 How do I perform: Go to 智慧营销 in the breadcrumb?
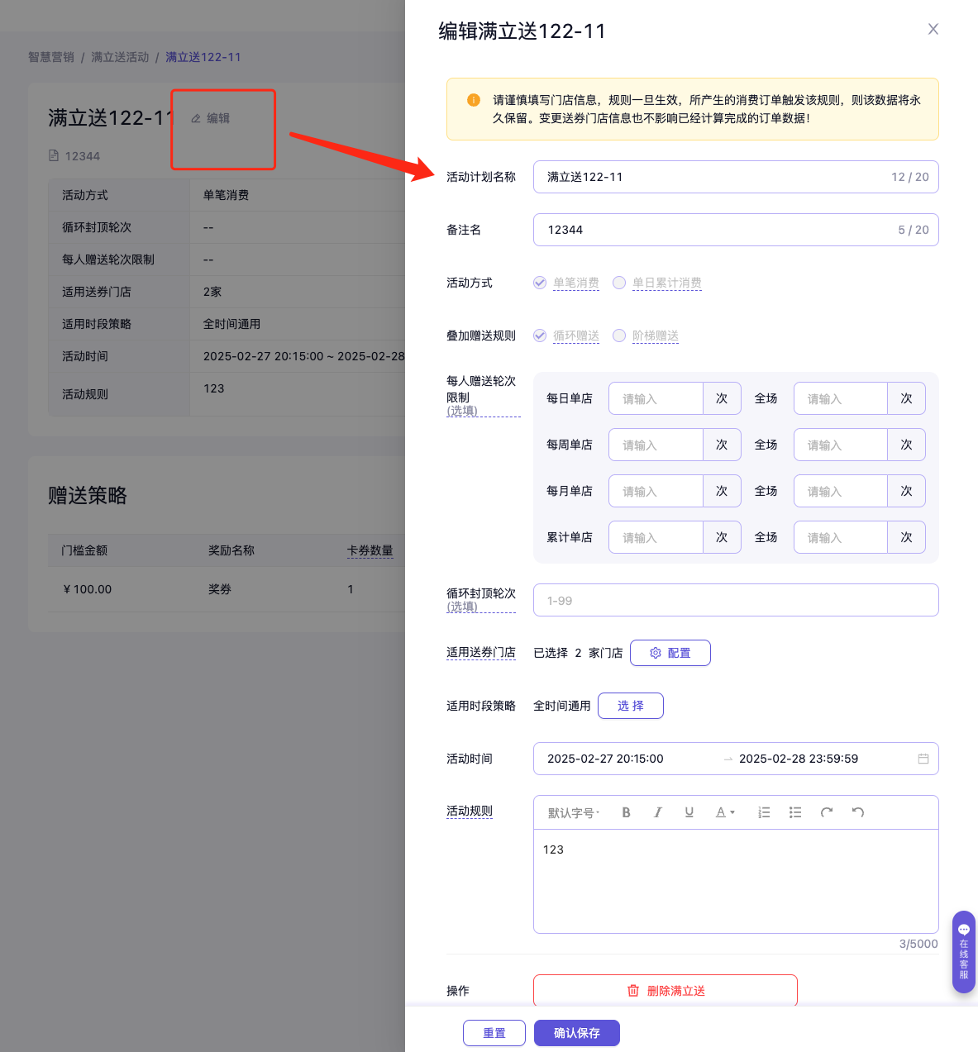tap(51, 57)
